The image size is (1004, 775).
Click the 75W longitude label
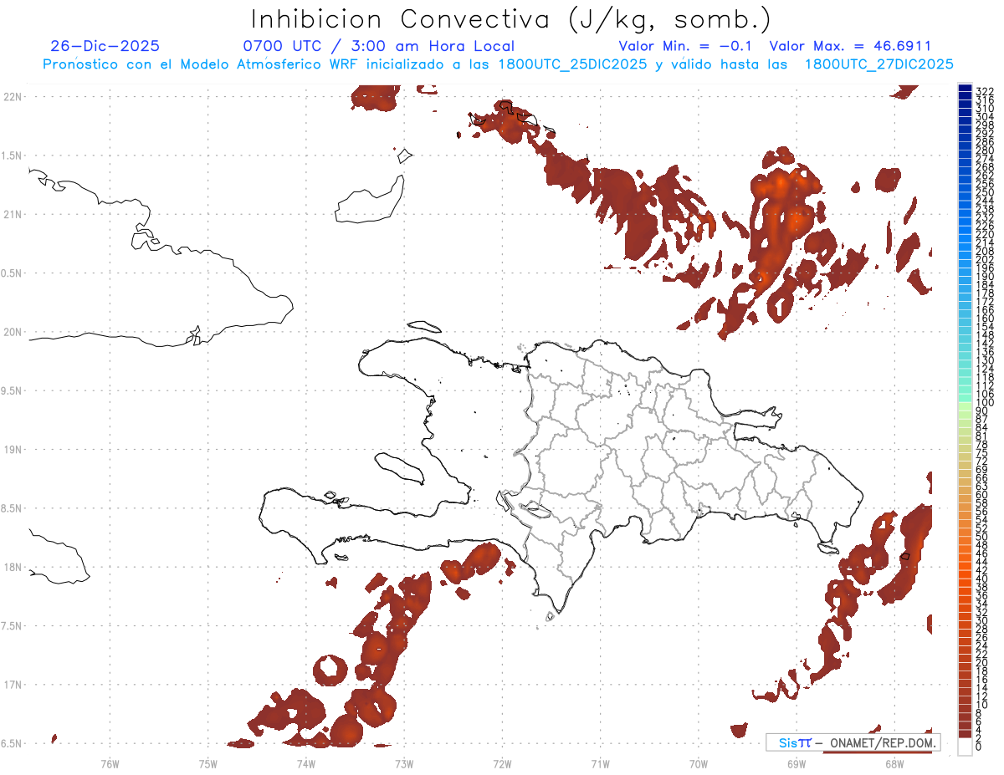(x=208, y=763)
